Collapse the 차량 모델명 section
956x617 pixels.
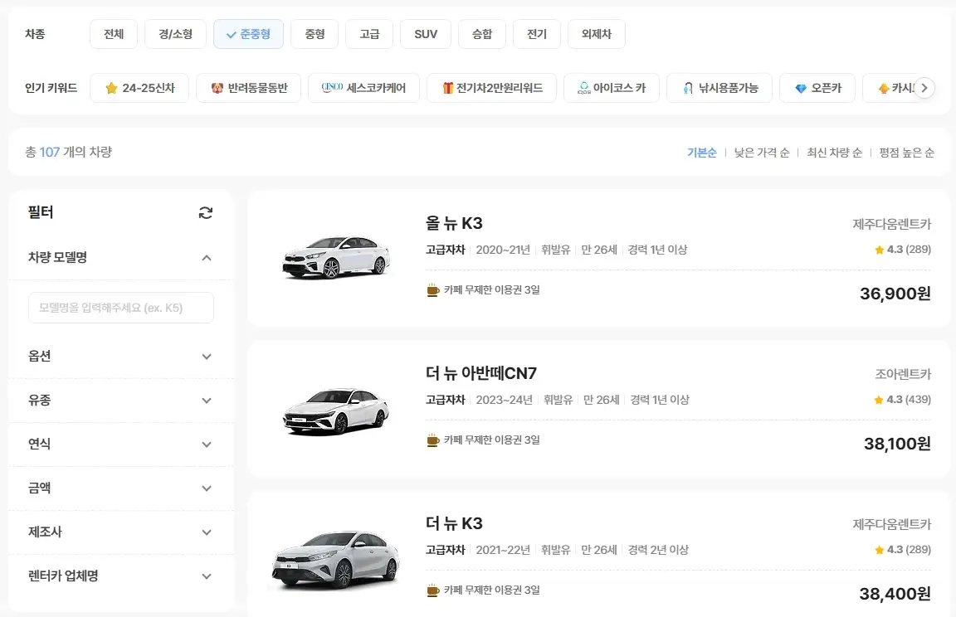[206, 257]
